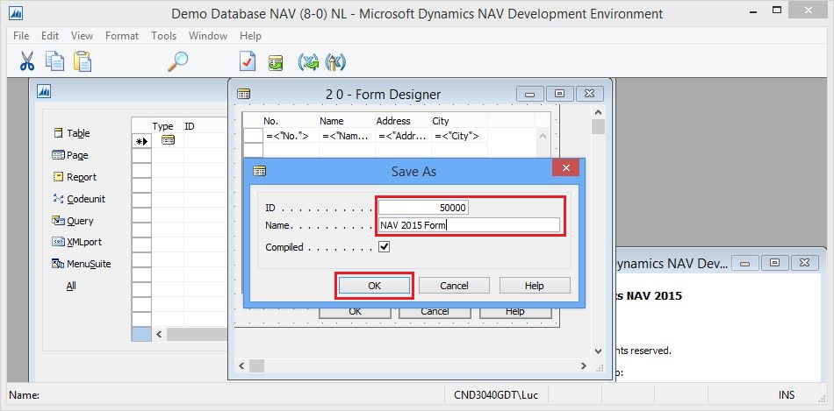Select All in Object Designer
The height and width of the screenshot is (411, 834).
[71, 286]
